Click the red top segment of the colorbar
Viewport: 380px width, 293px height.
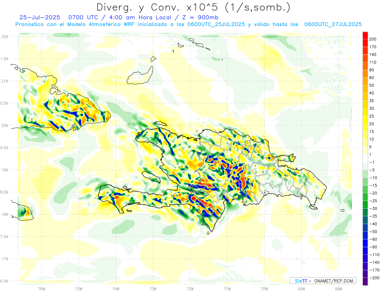(365, 35)
